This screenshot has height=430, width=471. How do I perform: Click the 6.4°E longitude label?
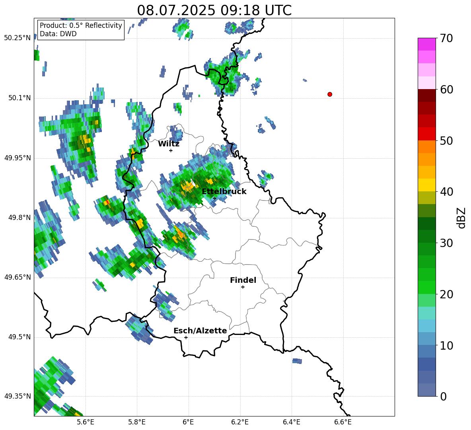click(x=291, y=422)
